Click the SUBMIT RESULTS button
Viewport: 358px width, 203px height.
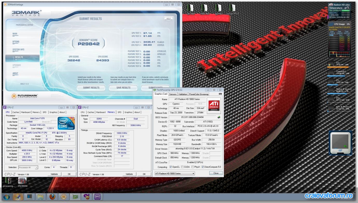pyautogui.click(x=91, y=88)
